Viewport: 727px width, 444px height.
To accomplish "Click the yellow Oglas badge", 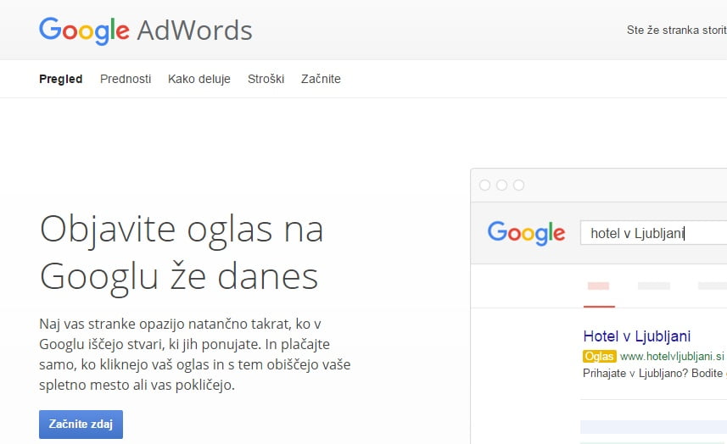I will pyautogui.click(x=599, y=356).
